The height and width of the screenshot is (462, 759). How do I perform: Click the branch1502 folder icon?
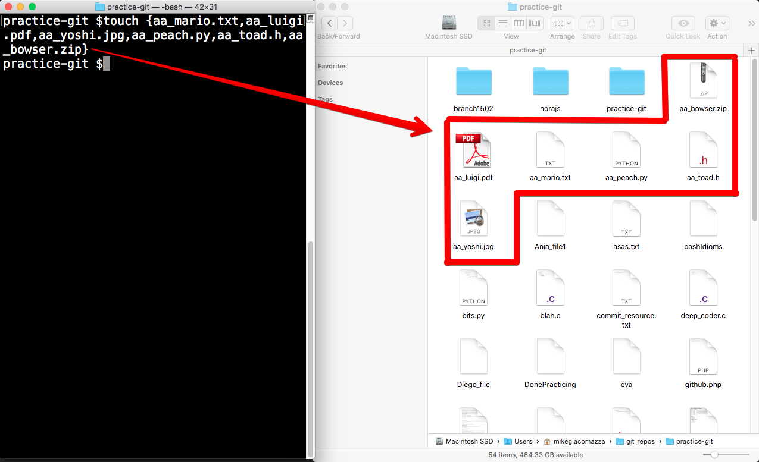tap(473, 81)
